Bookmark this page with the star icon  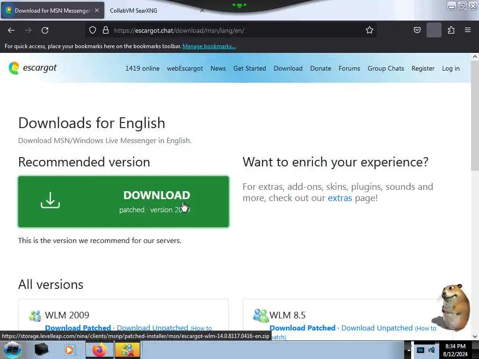pos(370,30)
